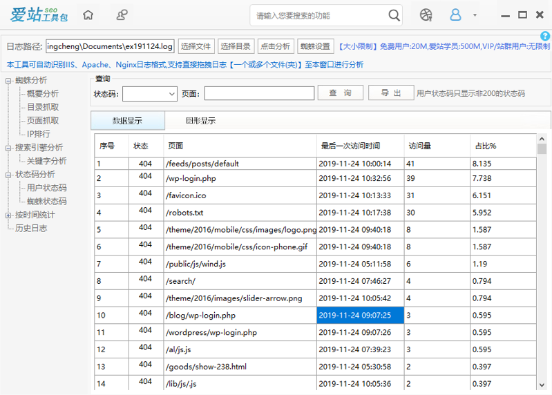
Task: Select 关键字分析 in the tree
Action: (46, 161)
